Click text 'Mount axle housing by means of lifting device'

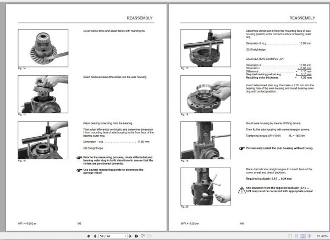[x=273, y=124]
